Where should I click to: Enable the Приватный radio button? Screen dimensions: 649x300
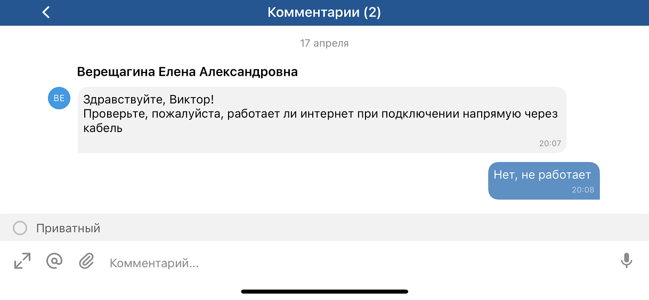[x=20, y=229]
